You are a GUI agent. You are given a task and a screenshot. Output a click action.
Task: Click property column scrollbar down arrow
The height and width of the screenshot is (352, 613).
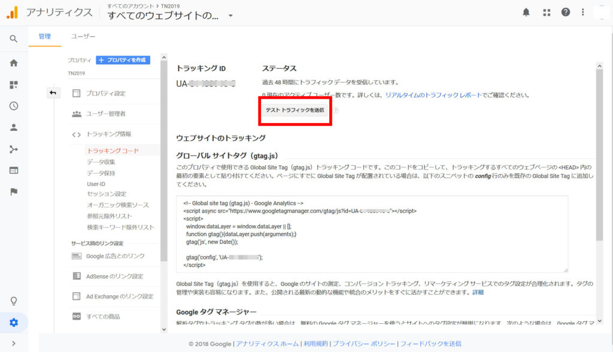pos(164,329)
